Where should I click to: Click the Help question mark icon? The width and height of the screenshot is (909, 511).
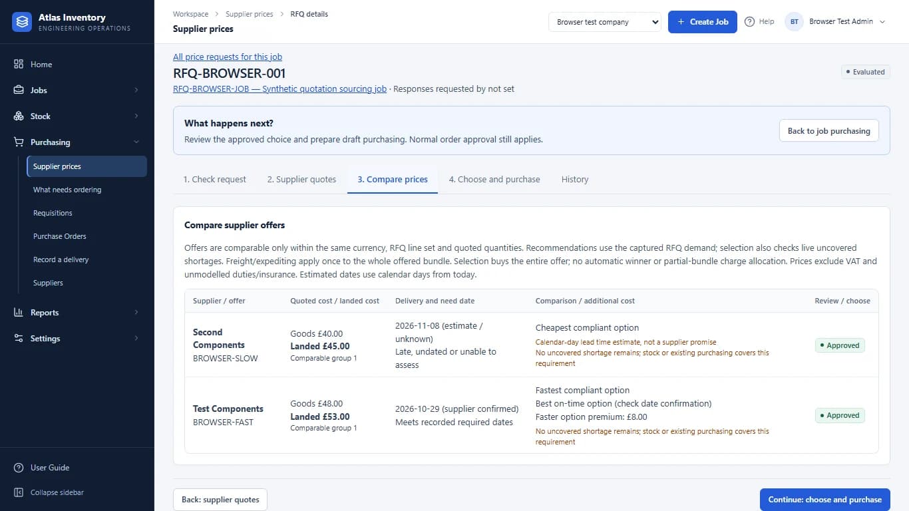point(749,22)
